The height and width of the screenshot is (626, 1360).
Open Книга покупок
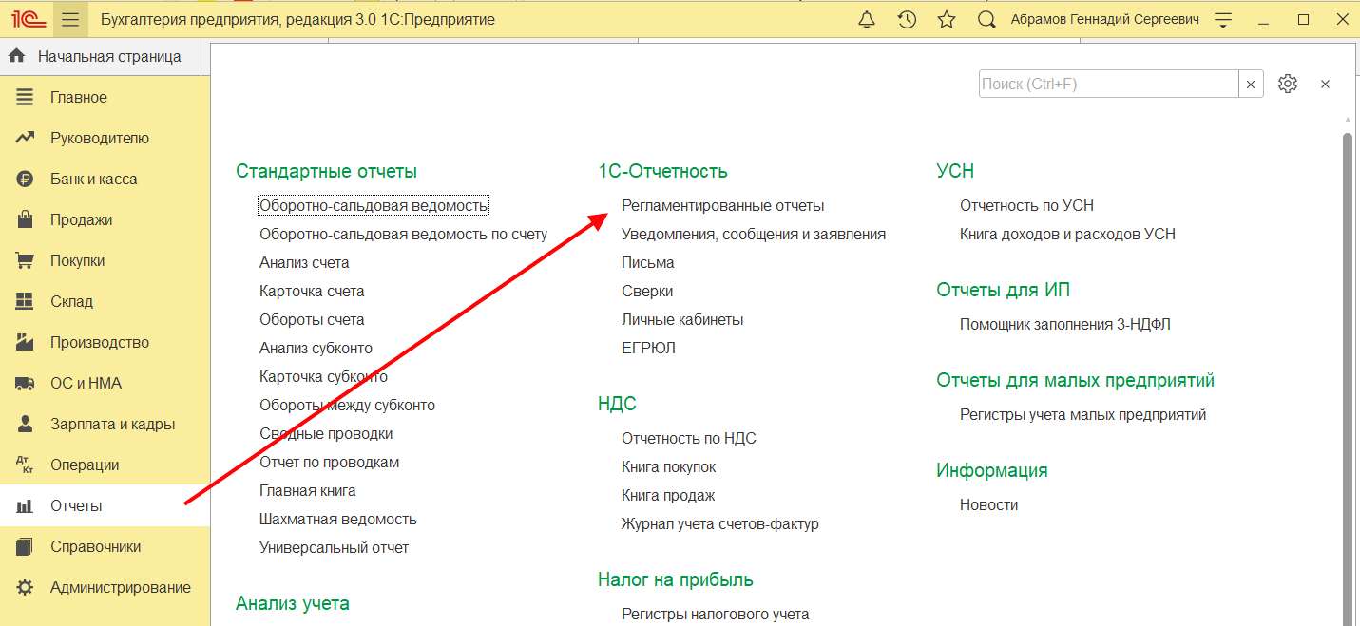(x=669, y=466)
